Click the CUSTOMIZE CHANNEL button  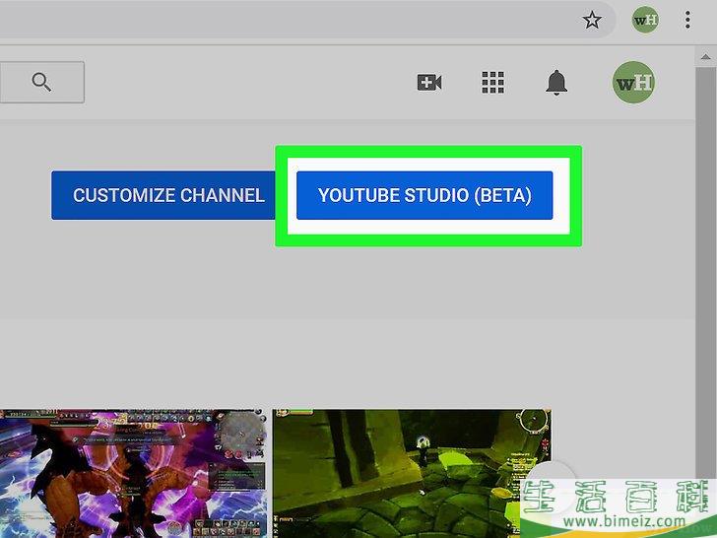click(163, 195)
